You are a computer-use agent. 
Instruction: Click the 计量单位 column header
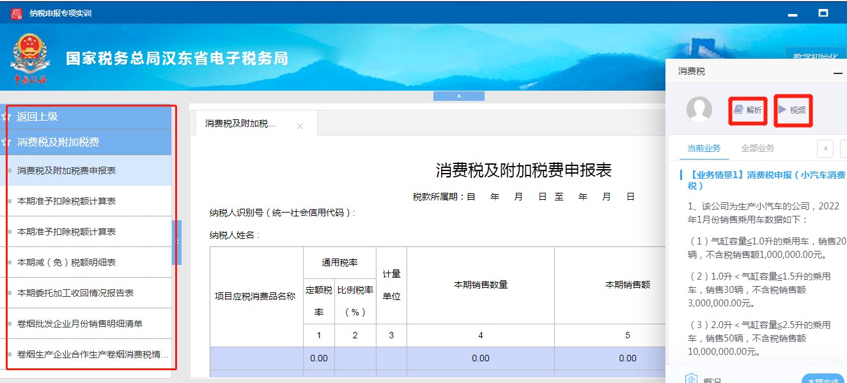point(391,285)
